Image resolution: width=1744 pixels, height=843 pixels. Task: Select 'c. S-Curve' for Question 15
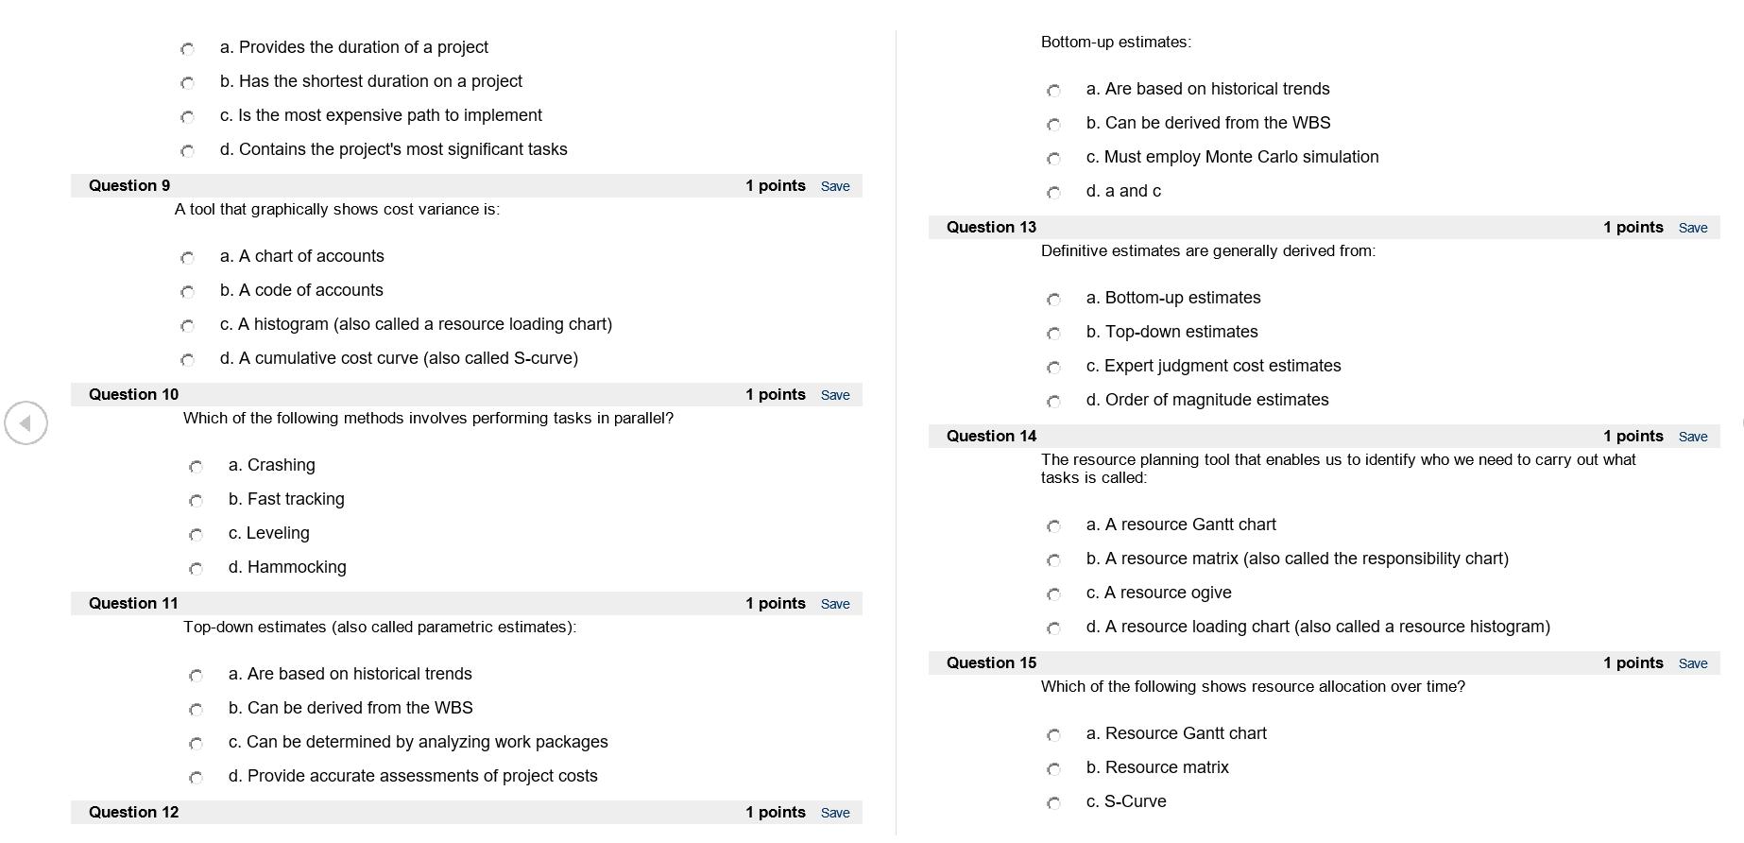1054,803
